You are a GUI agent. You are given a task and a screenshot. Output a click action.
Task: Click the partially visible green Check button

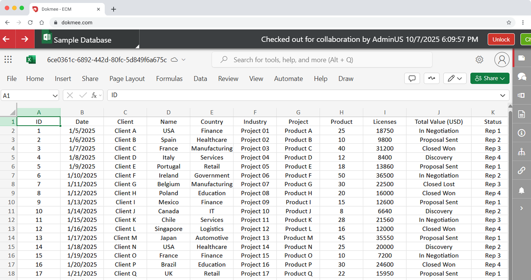tap(526, 39)
